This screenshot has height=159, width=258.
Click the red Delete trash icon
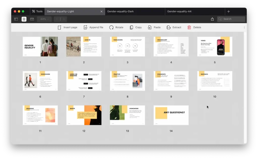pos(189,27)
